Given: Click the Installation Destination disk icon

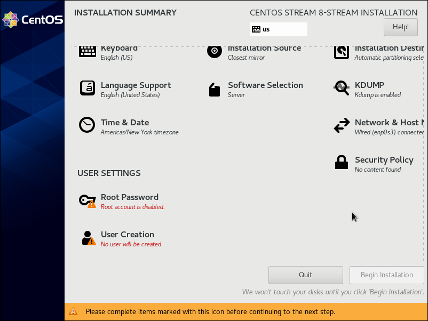Looking at the screenshot, I should click(x=342, y=52).
